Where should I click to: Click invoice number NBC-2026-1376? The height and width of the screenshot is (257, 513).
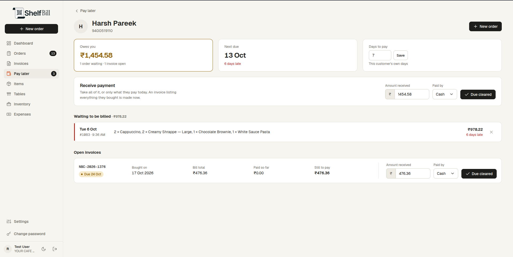point(92,167)
